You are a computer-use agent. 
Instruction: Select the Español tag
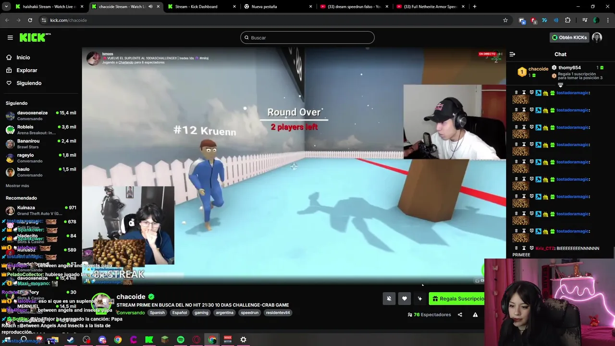pyautogui.click(x=180, y=313)
